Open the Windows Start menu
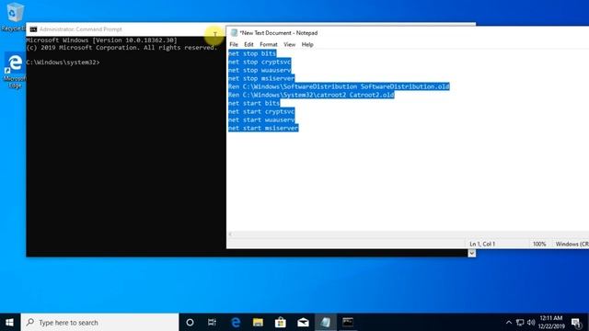589x331 pixels. (10, 323)
